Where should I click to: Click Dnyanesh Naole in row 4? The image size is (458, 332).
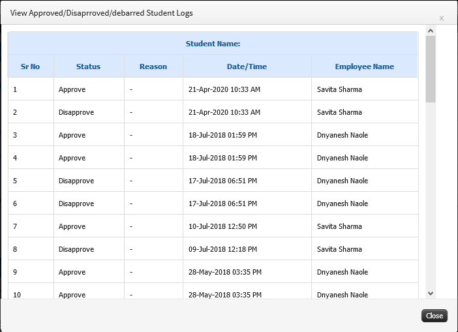coord(343,158)
